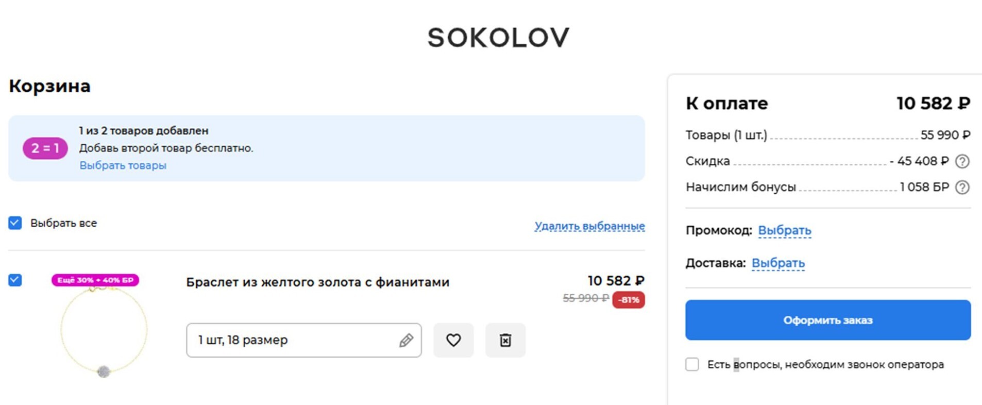This screenshot has height=405, width=982.
Task: Click the 2 = 1 promo badge
Action: (x=45, y=148)
